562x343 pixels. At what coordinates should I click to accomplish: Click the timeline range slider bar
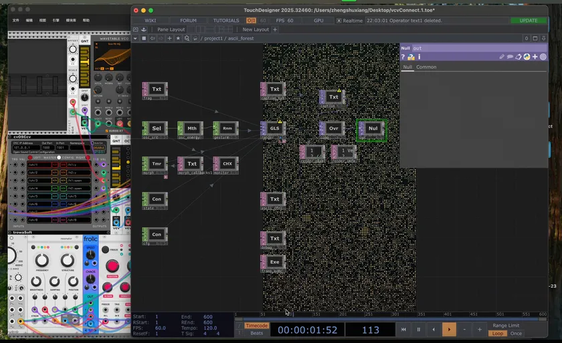click(x=391, y=319)
